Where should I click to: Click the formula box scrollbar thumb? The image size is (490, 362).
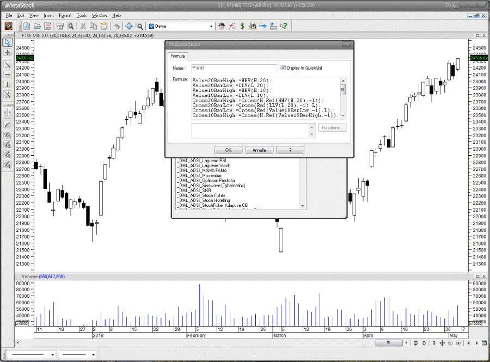pos(343,90)
